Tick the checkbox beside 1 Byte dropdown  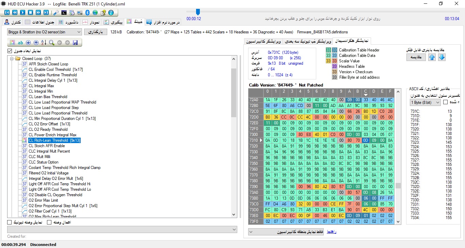click(446, 102)
